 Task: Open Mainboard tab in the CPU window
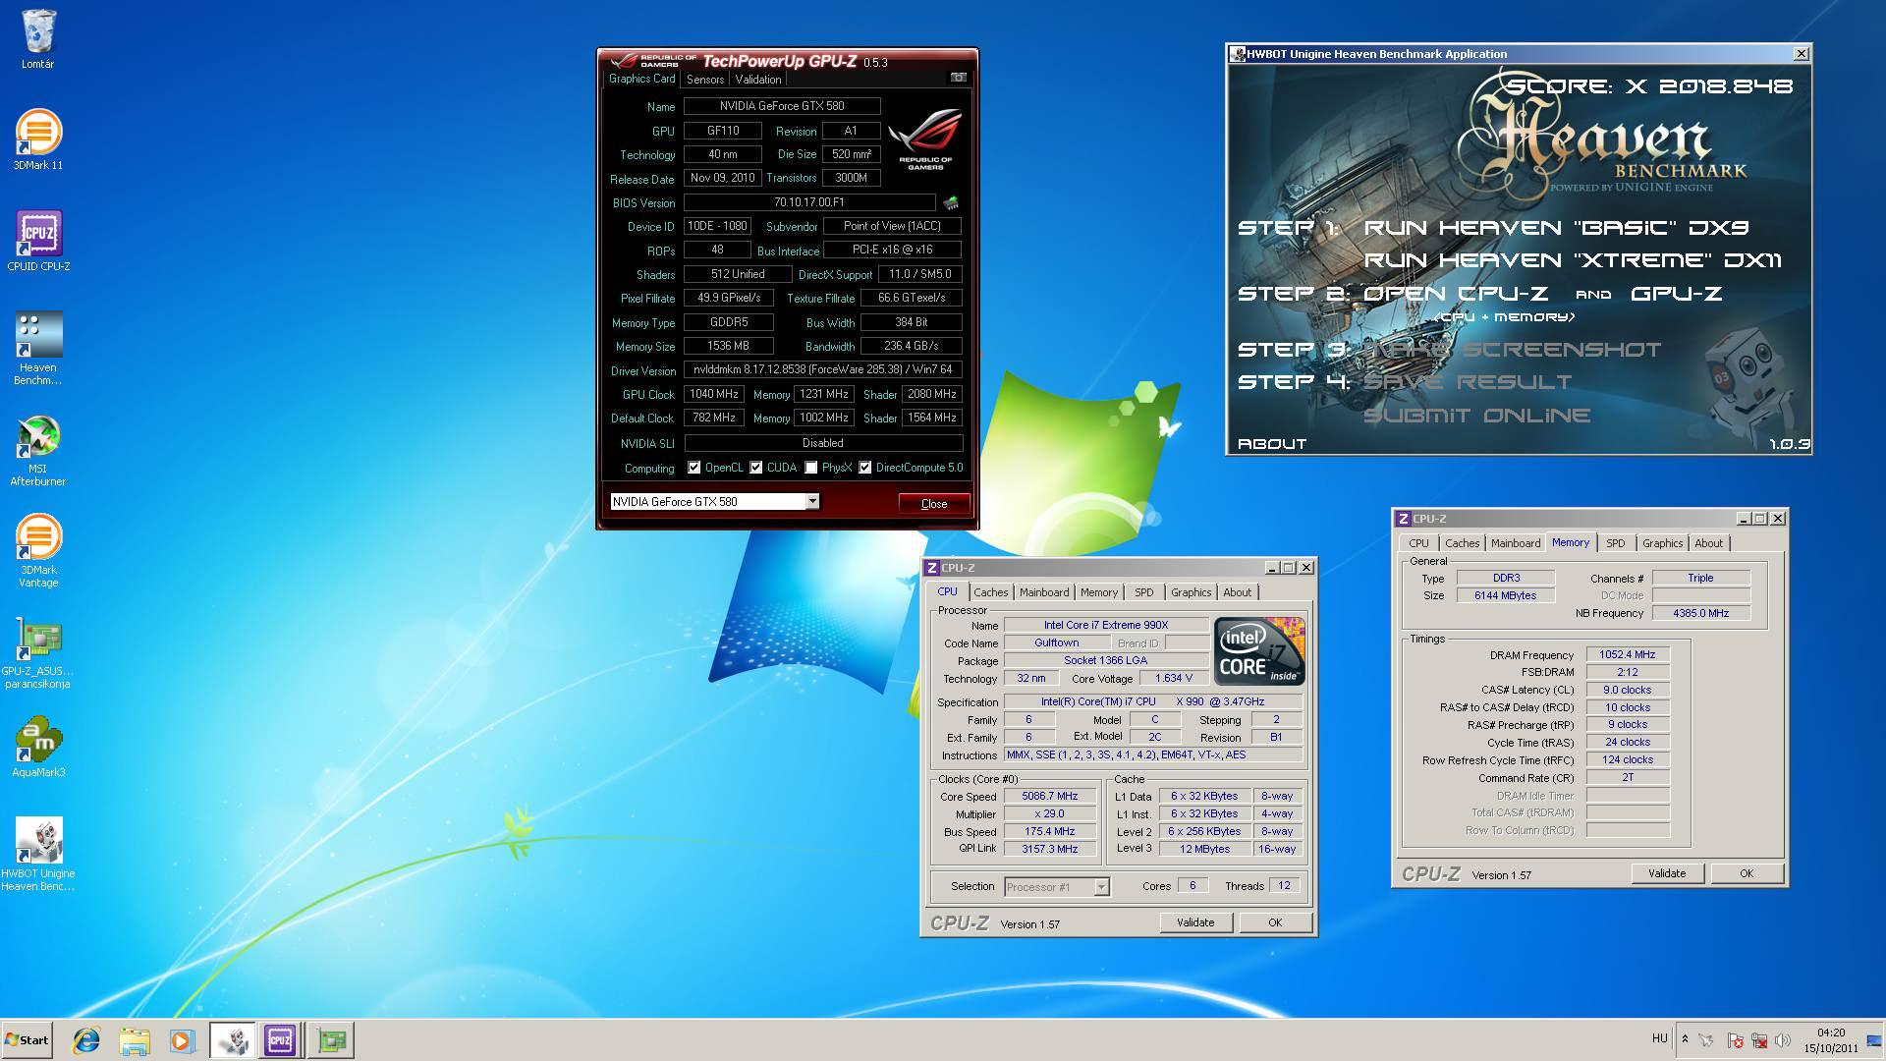click(x=1044, y=592)
